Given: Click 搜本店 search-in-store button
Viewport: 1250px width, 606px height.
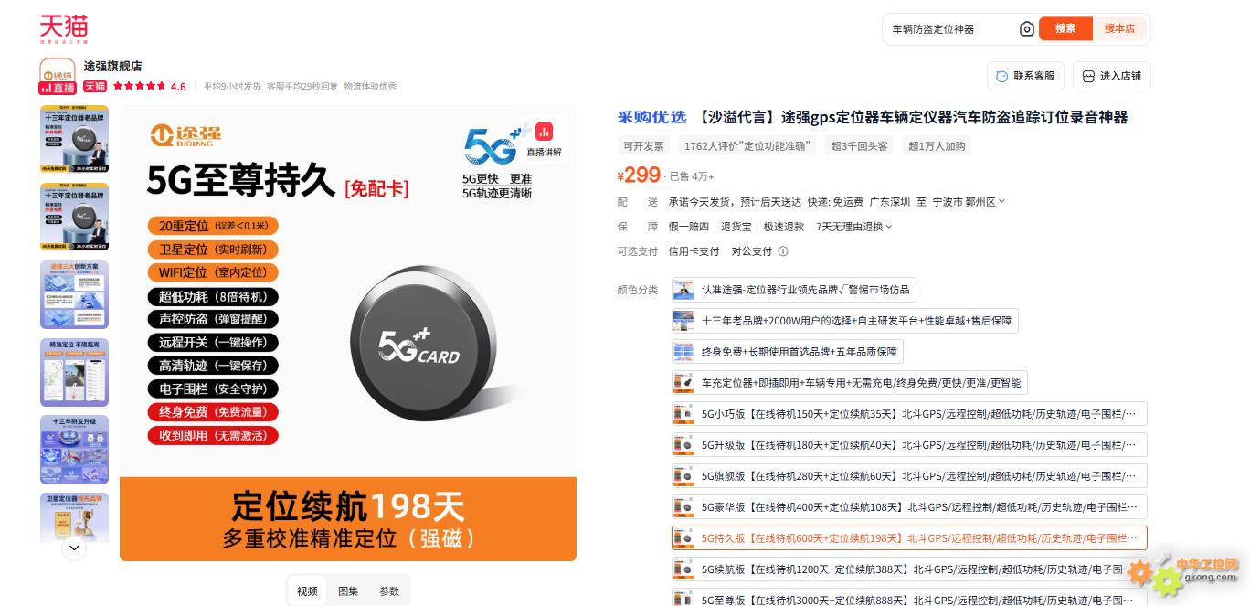Looking at the screenshot, I should tap(1119, 28).
